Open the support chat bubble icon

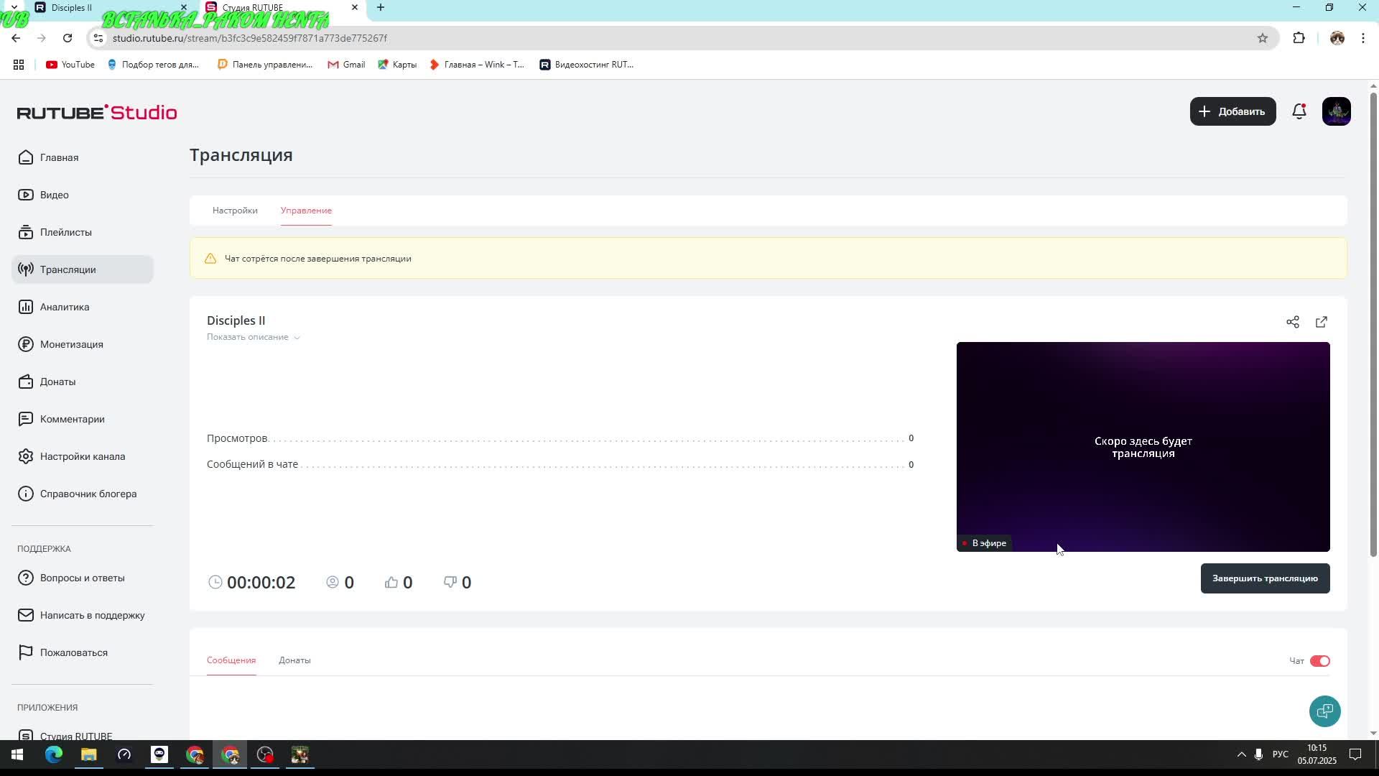(x=1324, y=711)
